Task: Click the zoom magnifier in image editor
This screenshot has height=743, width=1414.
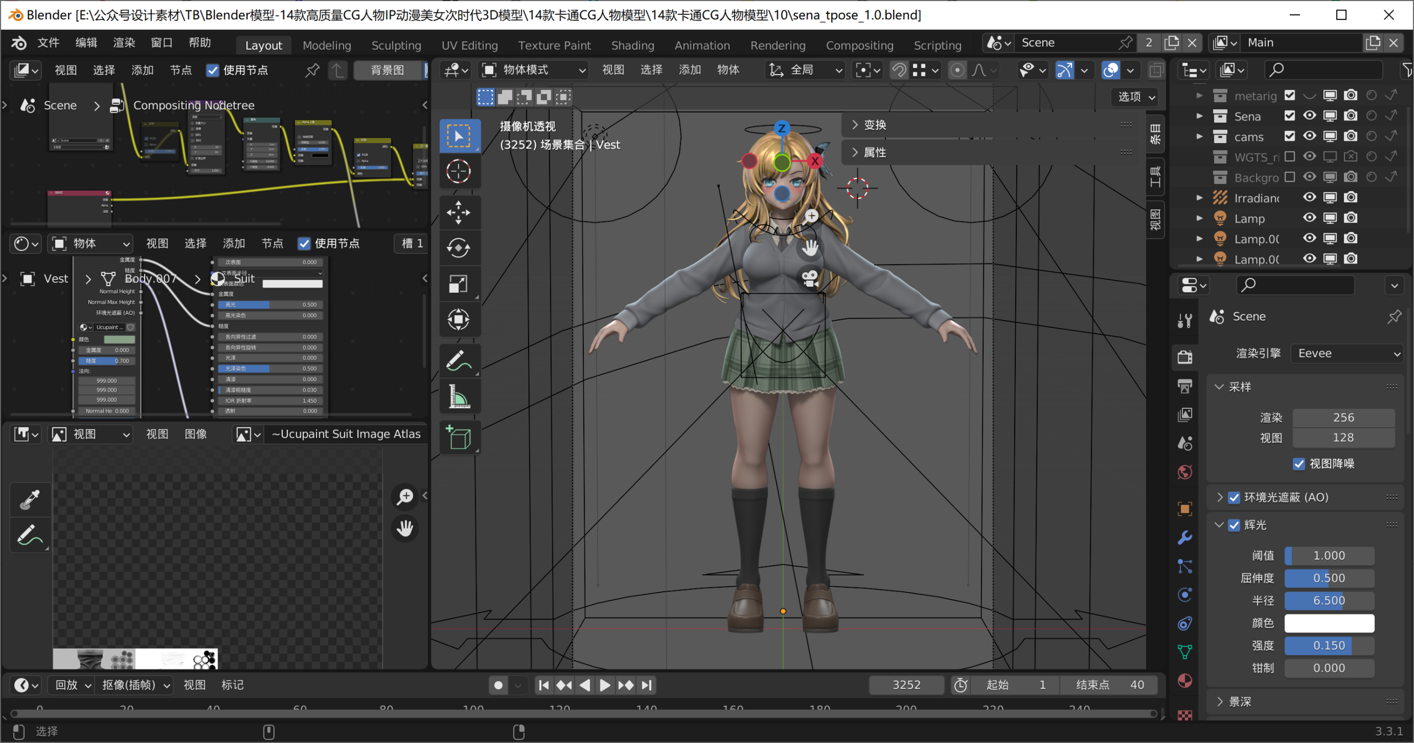Action: 405,496
